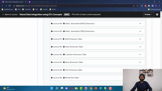The image size is (162, 91).
Task: Open the others bookmark folder
Action: [53, 9]
